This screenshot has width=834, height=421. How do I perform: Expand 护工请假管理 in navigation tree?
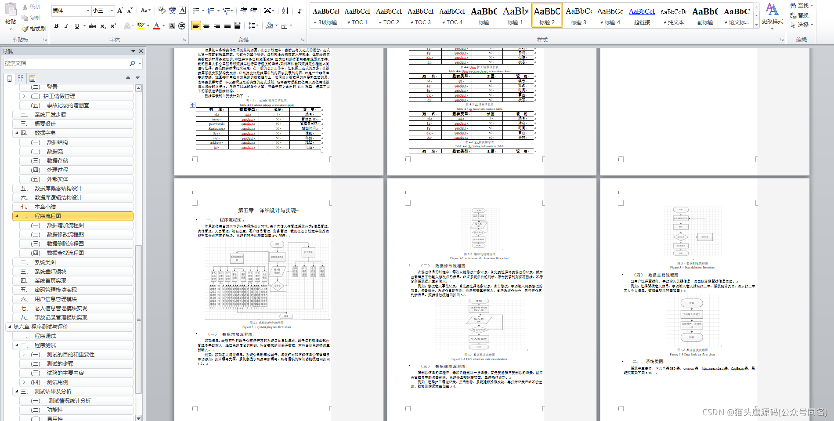(24, 96)
